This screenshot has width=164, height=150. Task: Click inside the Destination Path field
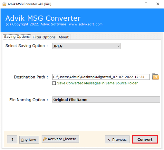101,77
